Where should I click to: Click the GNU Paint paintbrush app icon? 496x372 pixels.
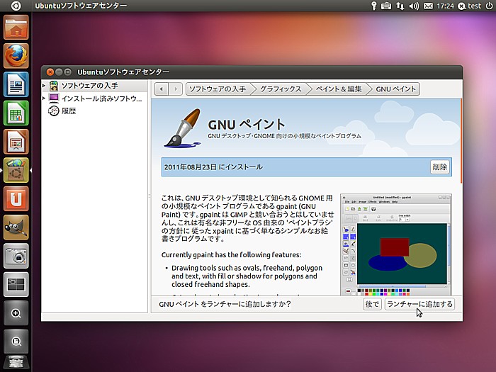coord(183,128)
